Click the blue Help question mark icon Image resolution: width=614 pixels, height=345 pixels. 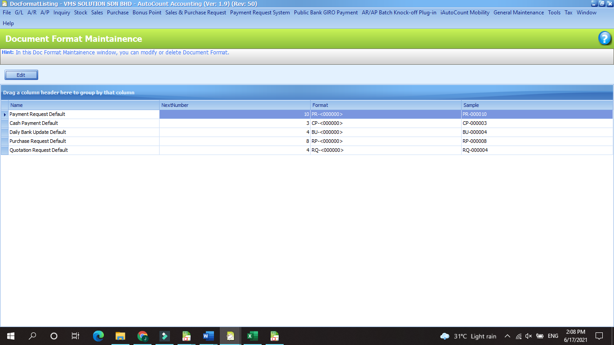605,39
